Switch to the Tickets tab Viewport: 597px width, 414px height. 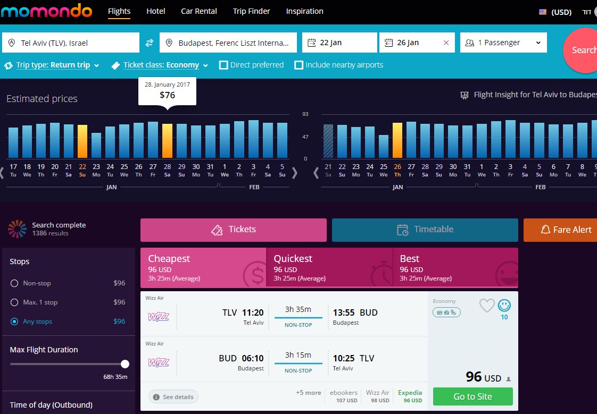pyautogui.click(x=234, y=230)
